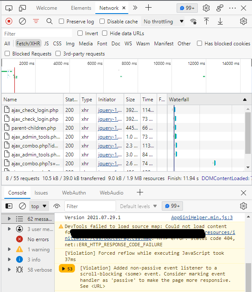Select the Img request type filter
This screenshot has width=252, height=292.
70,44
